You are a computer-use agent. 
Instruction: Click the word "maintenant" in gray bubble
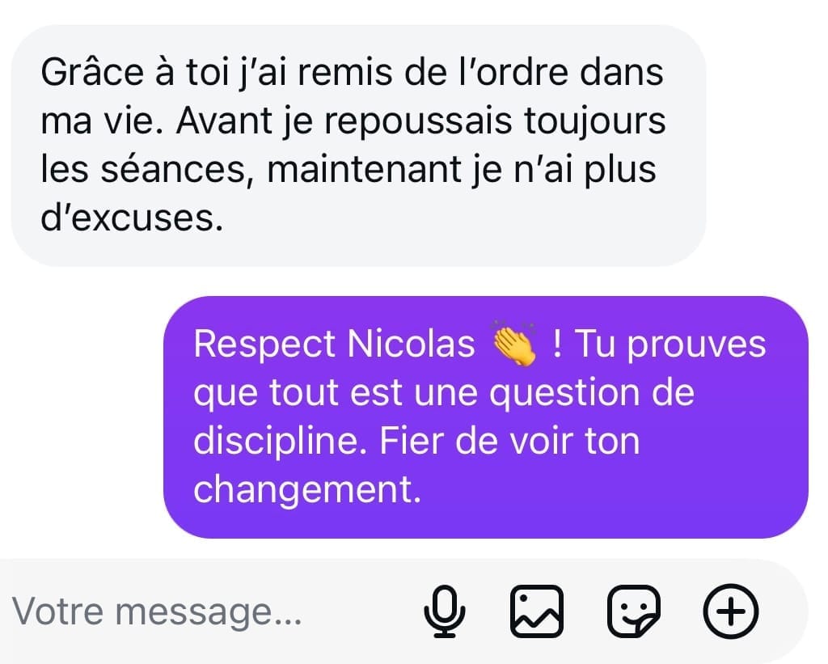tap(364, 169)
